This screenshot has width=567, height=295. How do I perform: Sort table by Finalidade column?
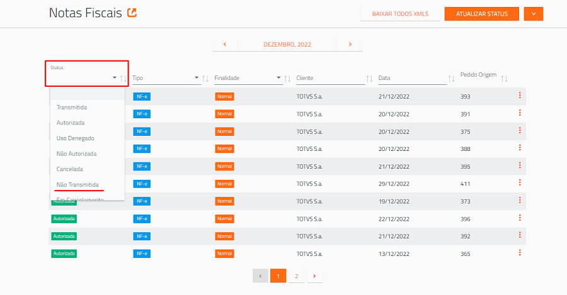287,79
